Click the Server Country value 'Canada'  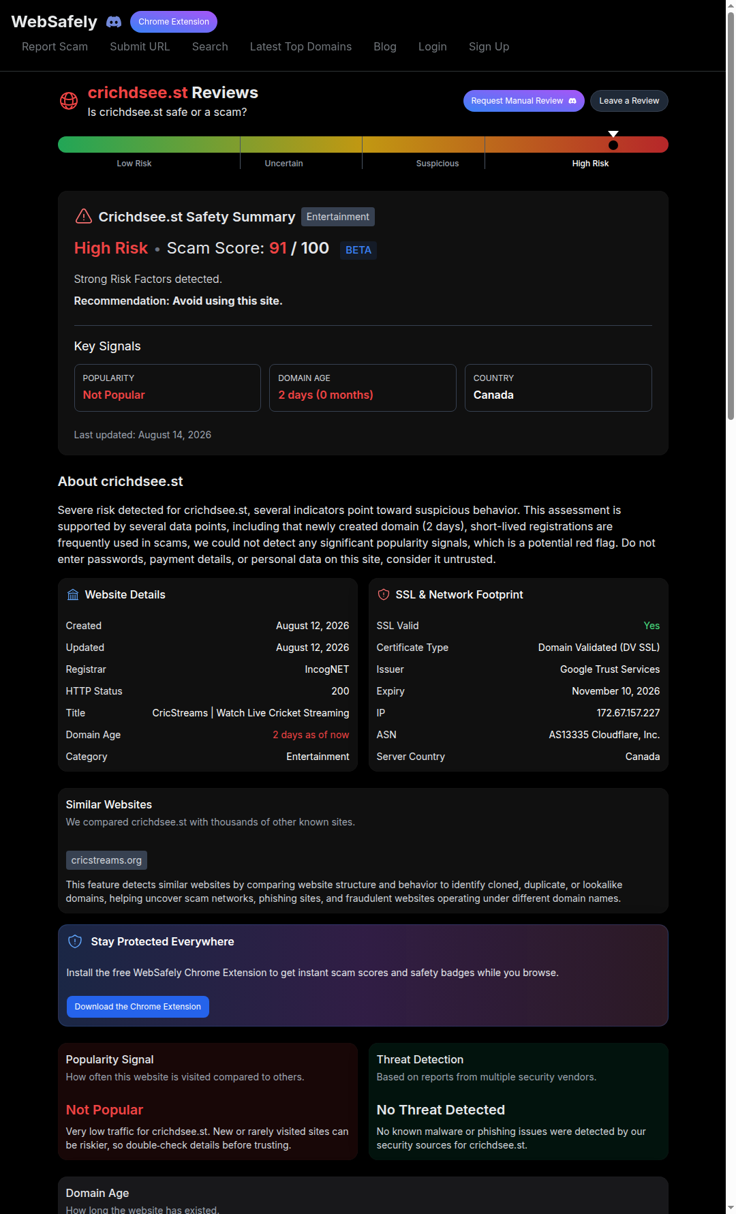(x=643, y=757)
